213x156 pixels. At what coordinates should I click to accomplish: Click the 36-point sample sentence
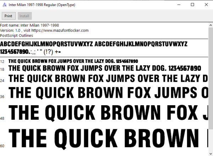click(108, 93)
